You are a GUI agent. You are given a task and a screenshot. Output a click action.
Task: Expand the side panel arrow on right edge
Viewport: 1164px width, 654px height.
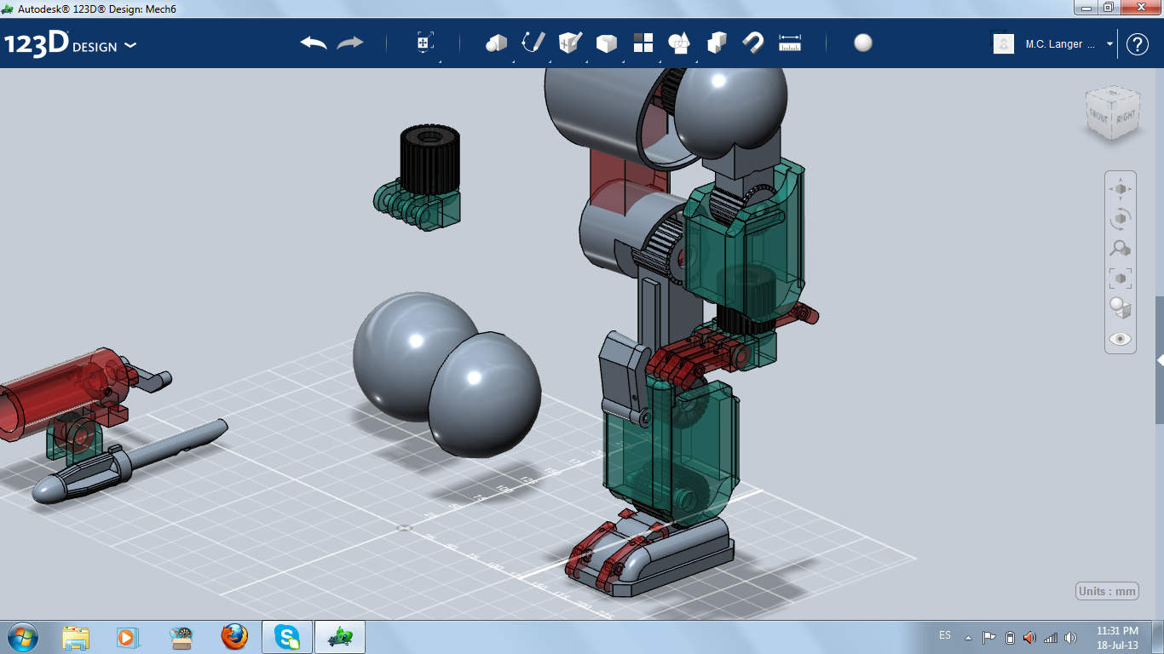pyautogui.click(x=1160, y=361)
